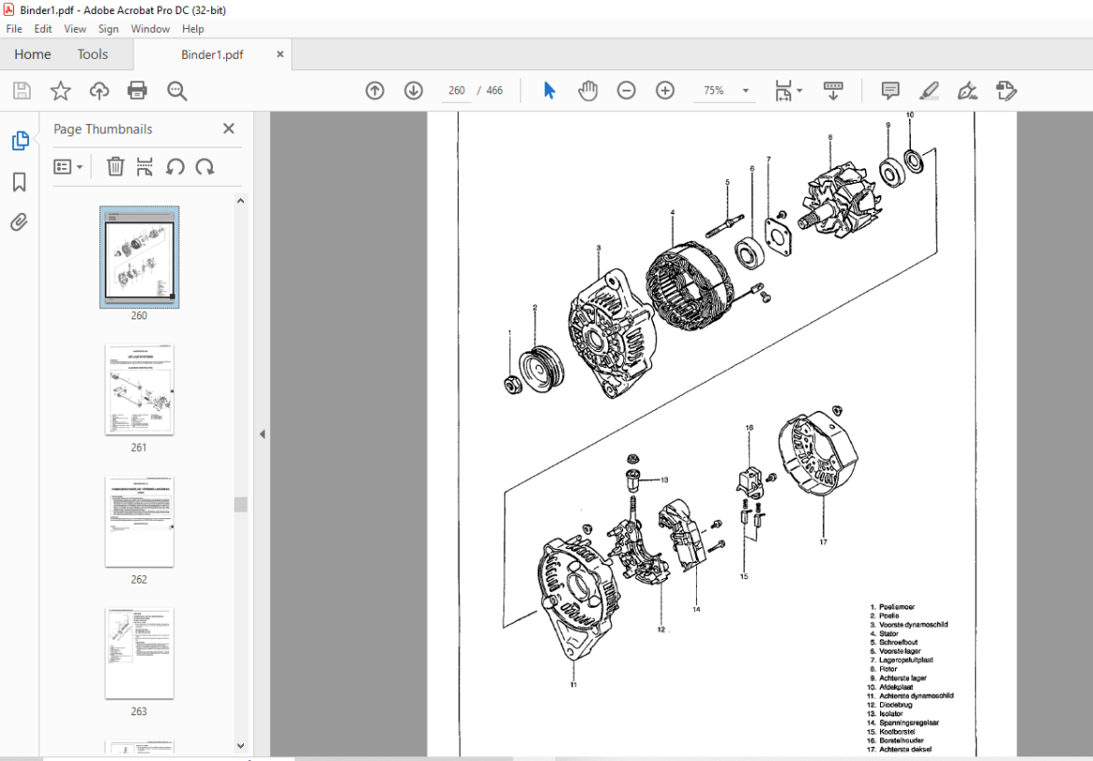Zoom out with the minus button
Viewport: 1093px width, 761px height.
627,91
